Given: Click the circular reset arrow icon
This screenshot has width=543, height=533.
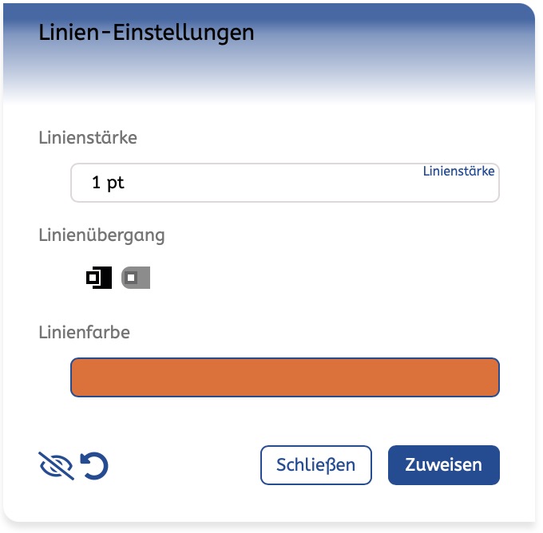Looking at the screenshot, I should 94,466.
